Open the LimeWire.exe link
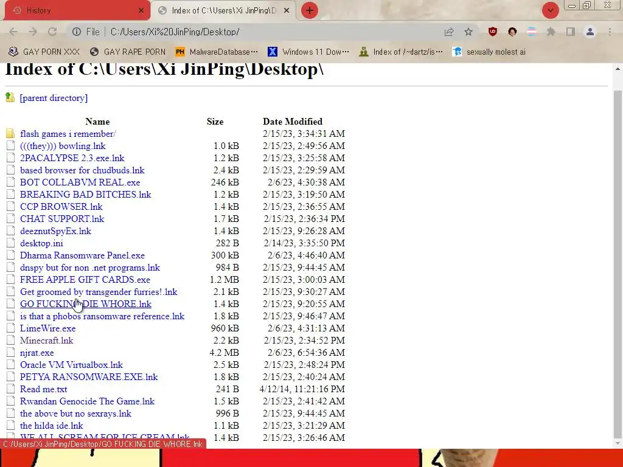 click(x=47, y=328)
